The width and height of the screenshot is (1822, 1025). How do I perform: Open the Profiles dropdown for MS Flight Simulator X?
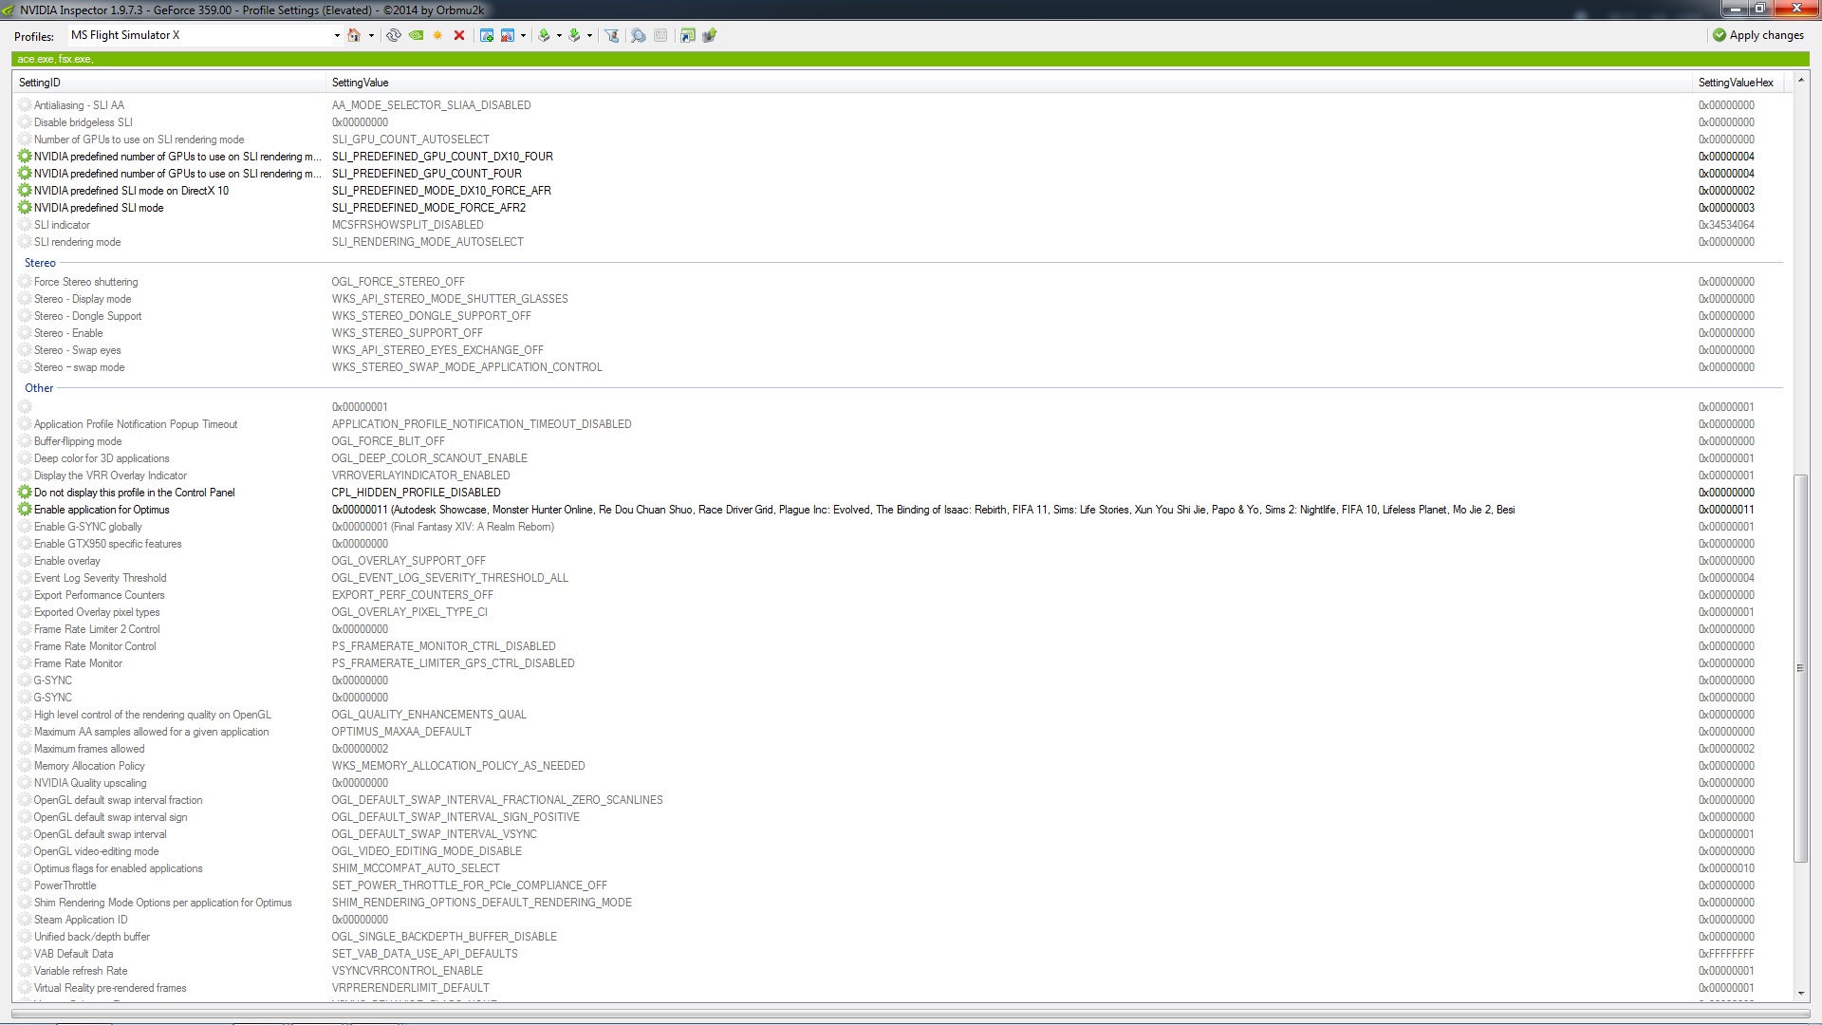[336, 36]
